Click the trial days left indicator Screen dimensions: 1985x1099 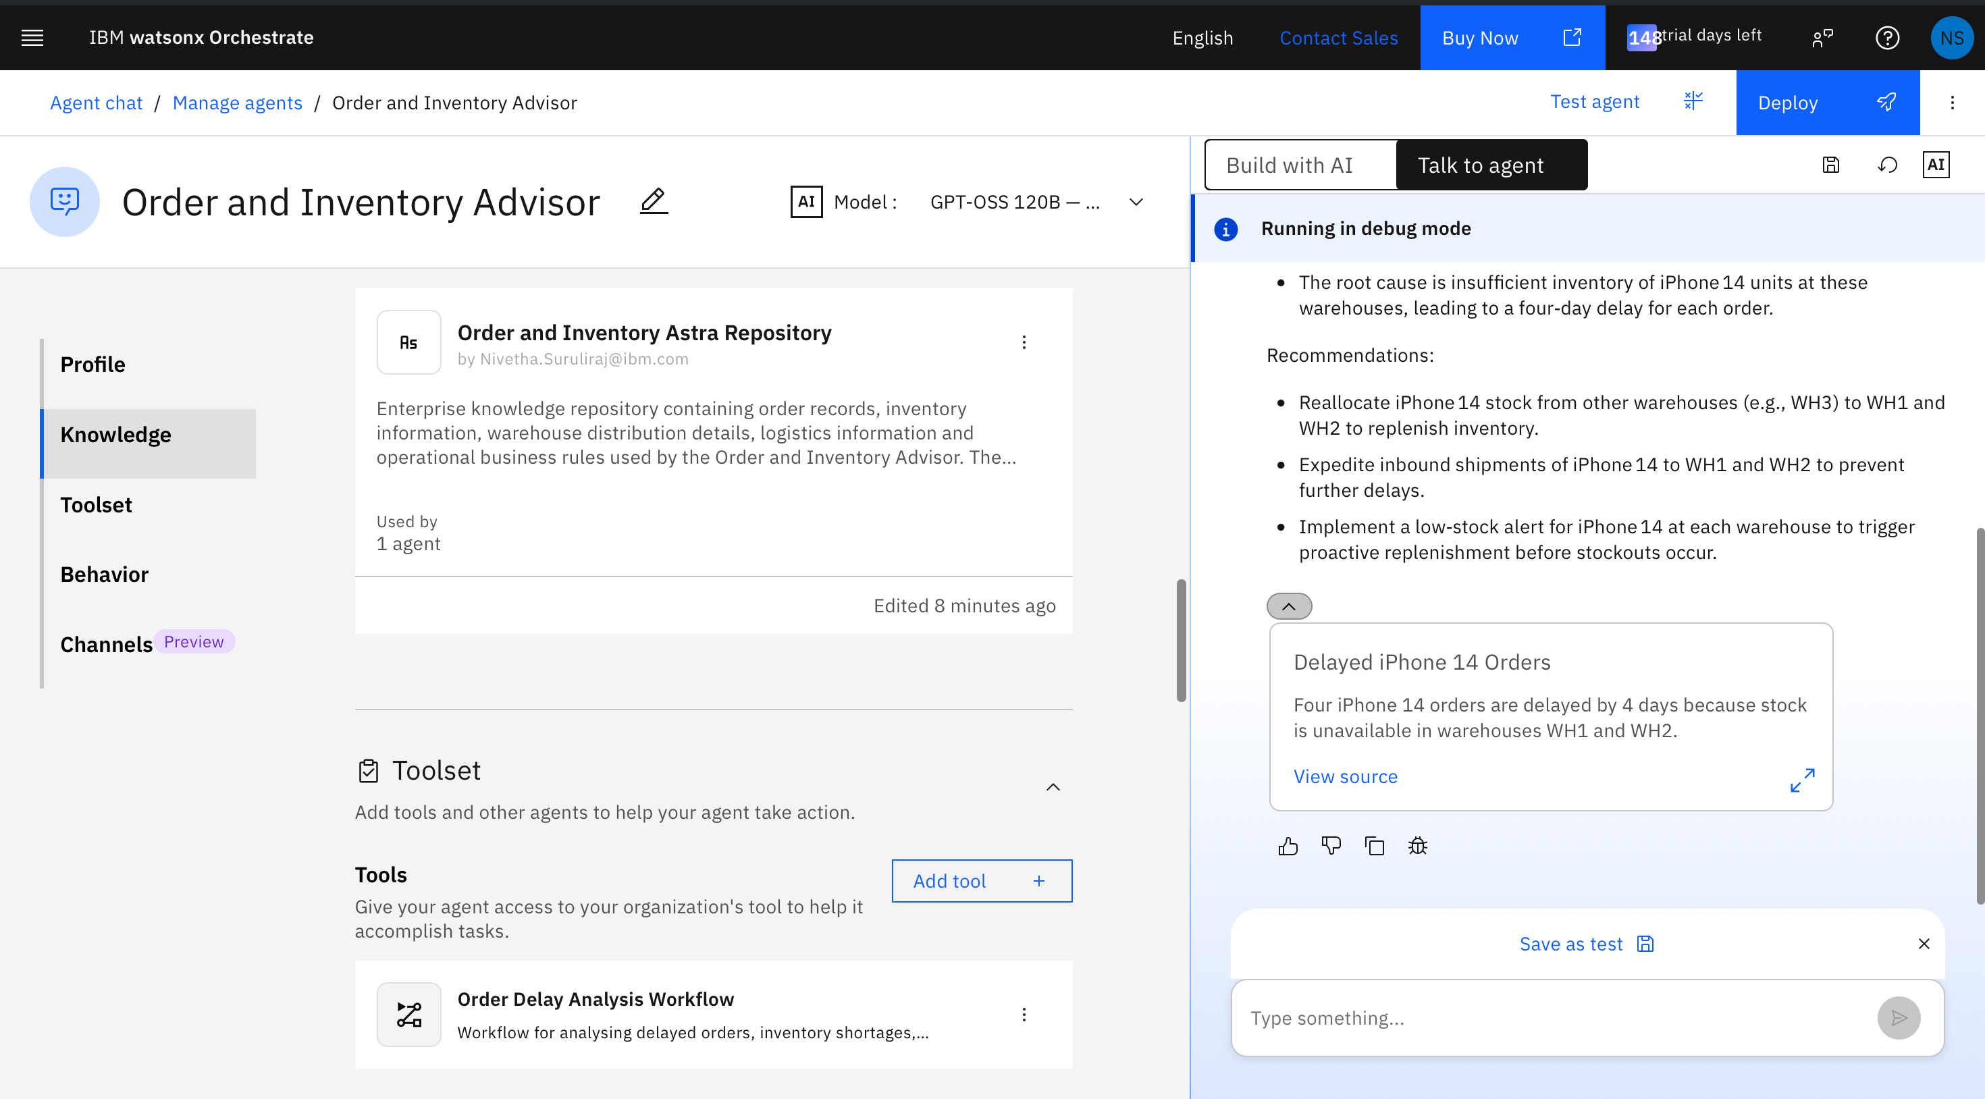tap(1694, 36)
